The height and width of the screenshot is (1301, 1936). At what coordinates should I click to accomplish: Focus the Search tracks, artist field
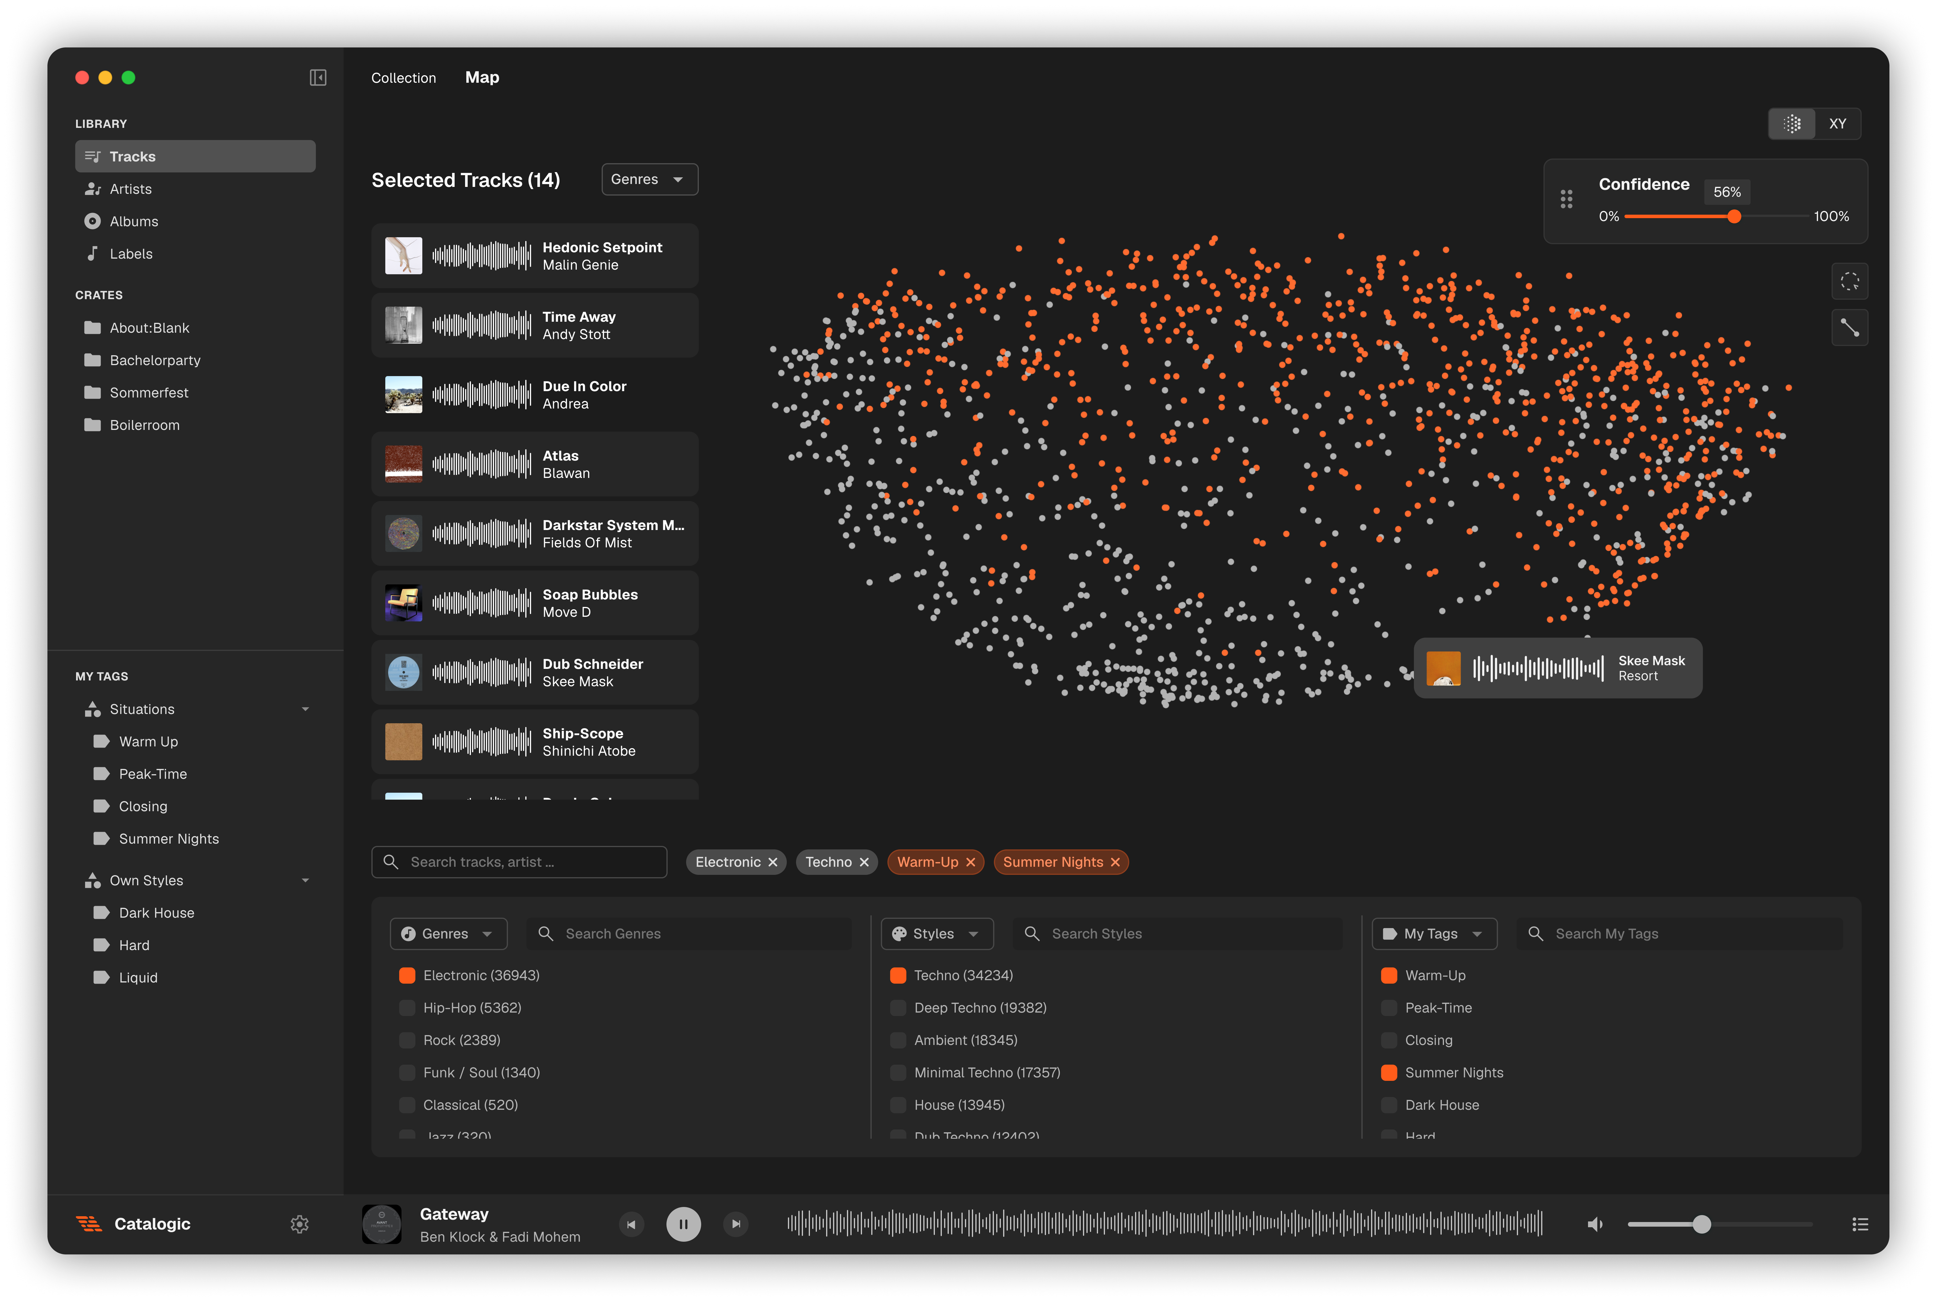[x=519, y=862]
